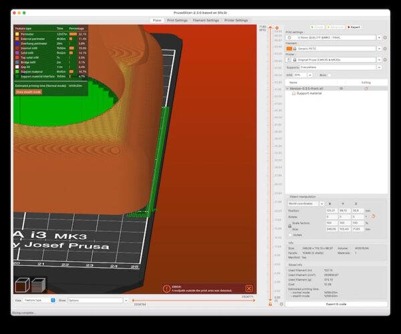The image size is (401, 334).
Task: Enable the Inches checkbox
Action: 290,235
